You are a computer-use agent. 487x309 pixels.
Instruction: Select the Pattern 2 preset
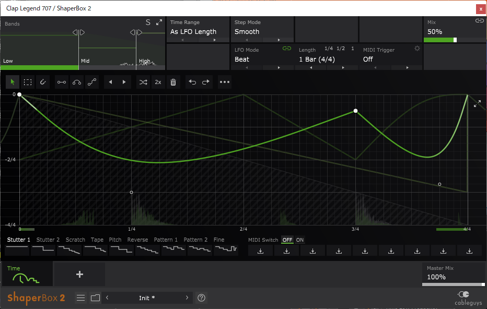click(195, 240)
